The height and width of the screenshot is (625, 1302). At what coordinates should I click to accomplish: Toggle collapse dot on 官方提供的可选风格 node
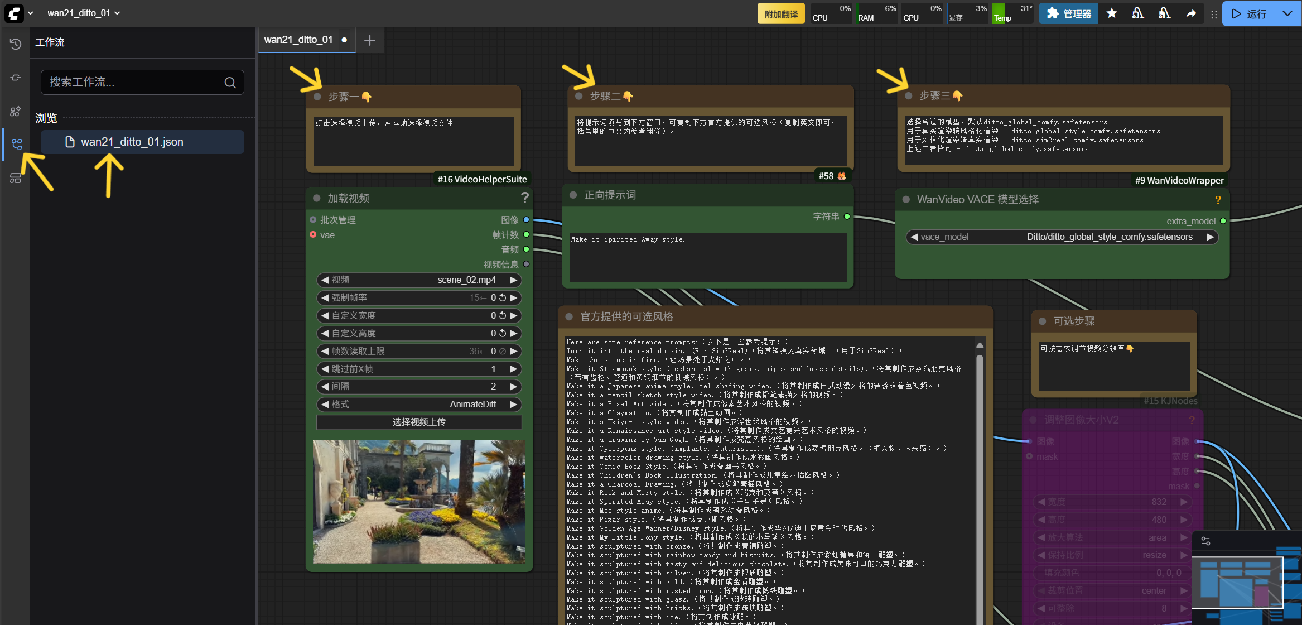pyautogui.click(x=569, y=316)
